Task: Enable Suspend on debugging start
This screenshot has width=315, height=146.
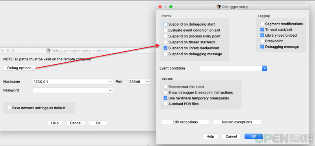Action: [x=165, y=24]
